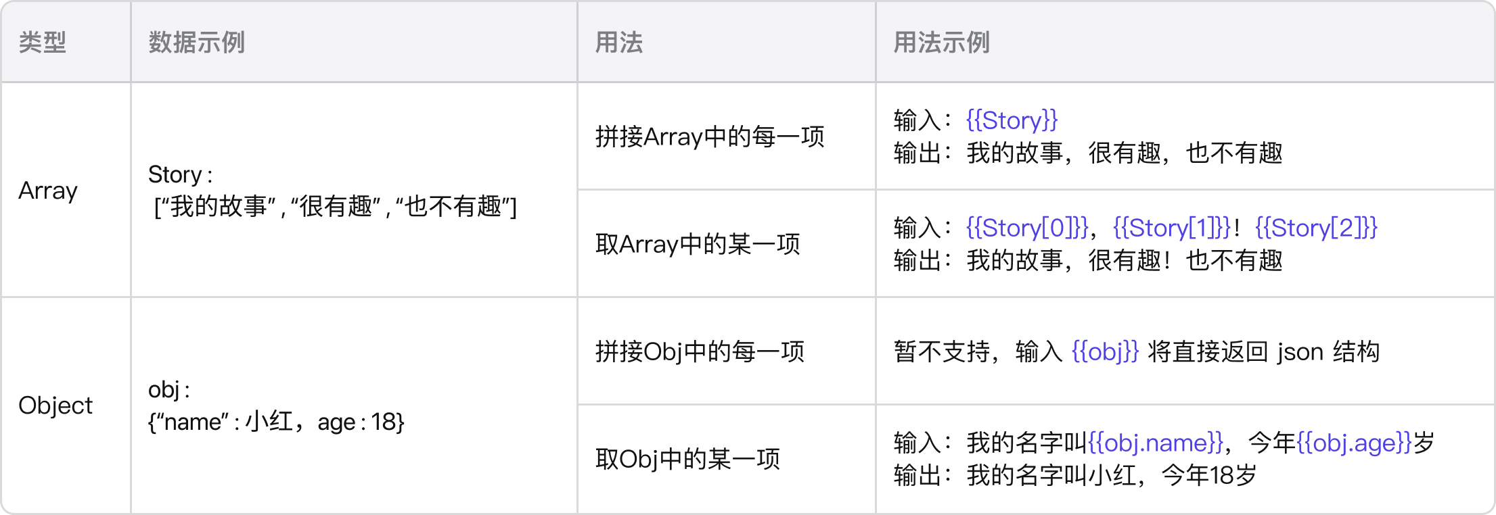1496x515 pixels.
Task: Click the 取Obj中的某一项 usage cell
Action: tap(687, 459)
